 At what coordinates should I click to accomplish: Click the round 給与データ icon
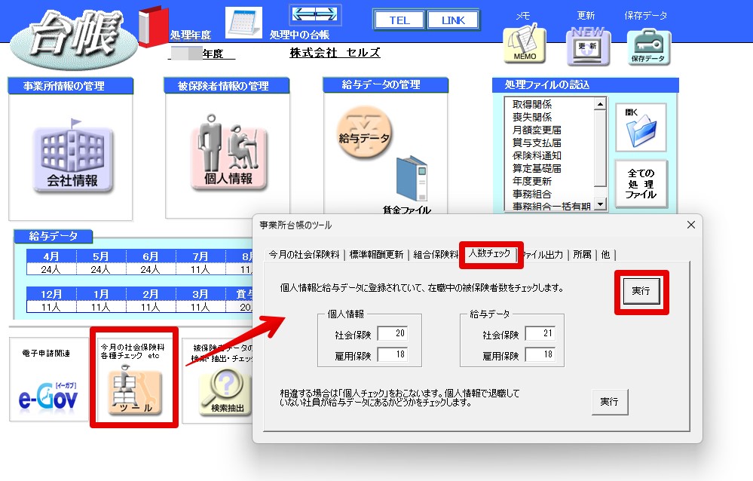tap(364, 132)
